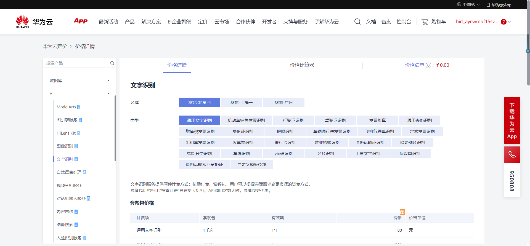The height and width of the screenshot is (246, 530).
Task: Select type 手写文字识别
Action: tap(368, 153)
